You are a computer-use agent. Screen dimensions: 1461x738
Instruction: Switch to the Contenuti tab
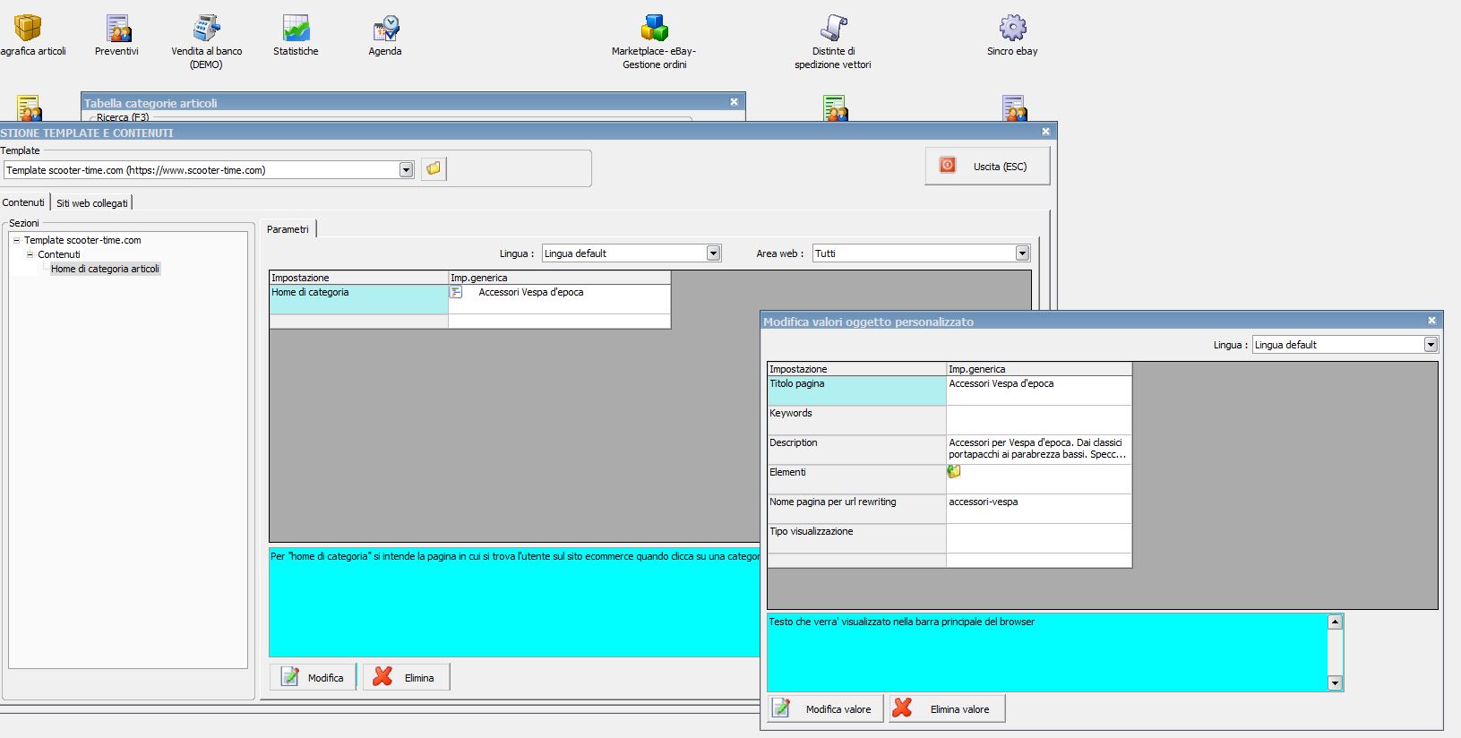click(23, 202)
